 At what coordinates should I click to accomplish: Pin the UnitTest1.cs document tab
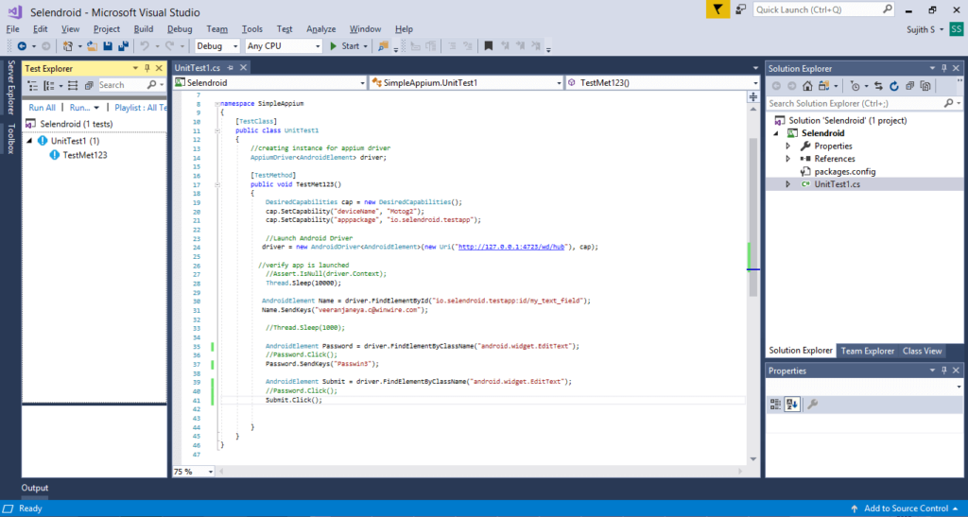tap(231, 68)
